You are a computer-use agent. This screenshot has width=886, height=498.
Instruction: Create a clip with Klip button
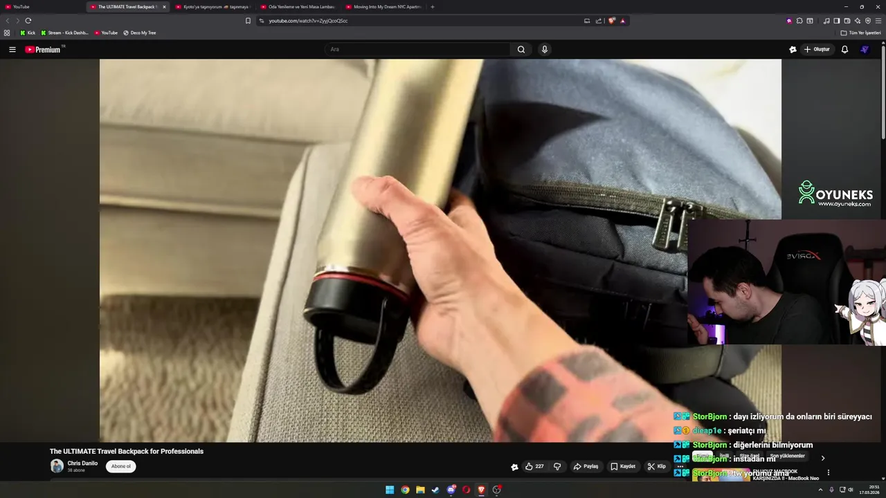[x=656, y=466]
